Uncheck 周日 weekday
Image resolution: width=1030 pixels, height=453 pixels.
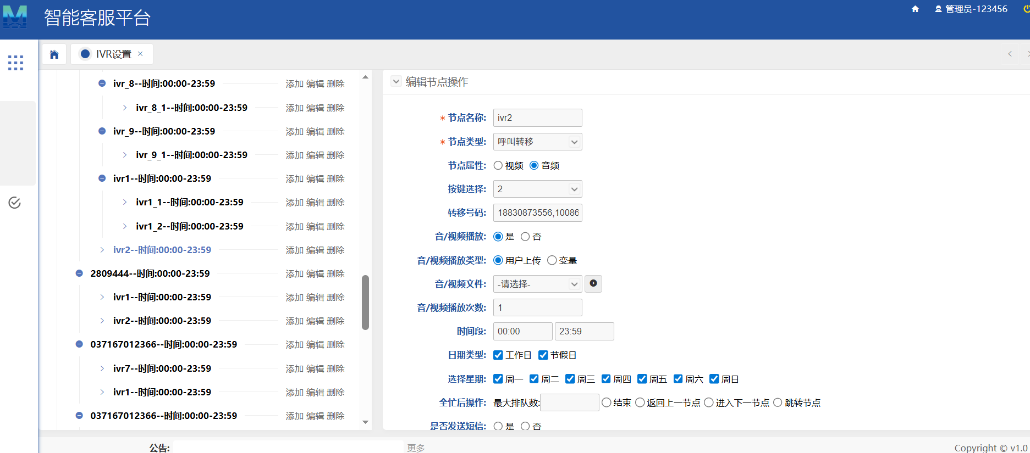point(714,379)
